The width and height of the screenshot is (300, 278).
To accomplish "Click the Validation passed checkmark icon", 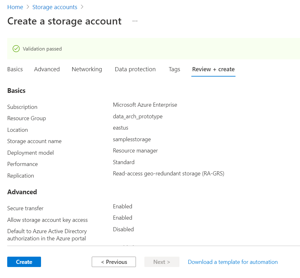I will tap(16, 49).
